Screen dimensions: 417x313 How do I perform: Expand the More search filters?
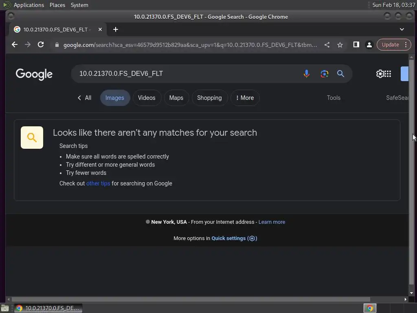click(245, 98)
